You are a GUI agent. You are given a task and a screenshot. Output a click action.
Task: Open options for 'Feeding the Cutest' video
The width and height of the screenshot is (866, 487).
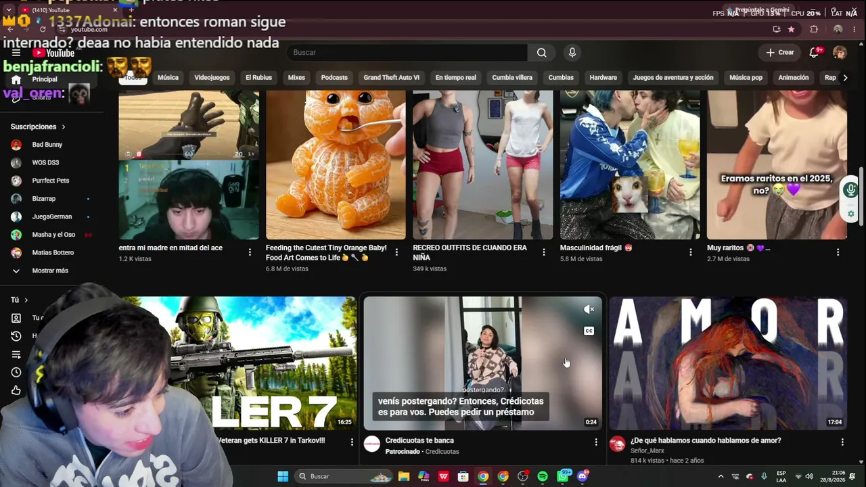pyautogui.click(x=396, y=252)
